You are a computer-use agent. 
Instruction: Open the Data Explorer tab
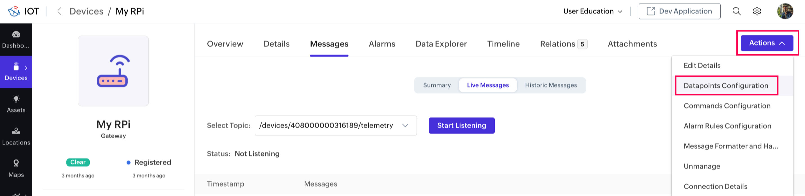coord(441,44)
